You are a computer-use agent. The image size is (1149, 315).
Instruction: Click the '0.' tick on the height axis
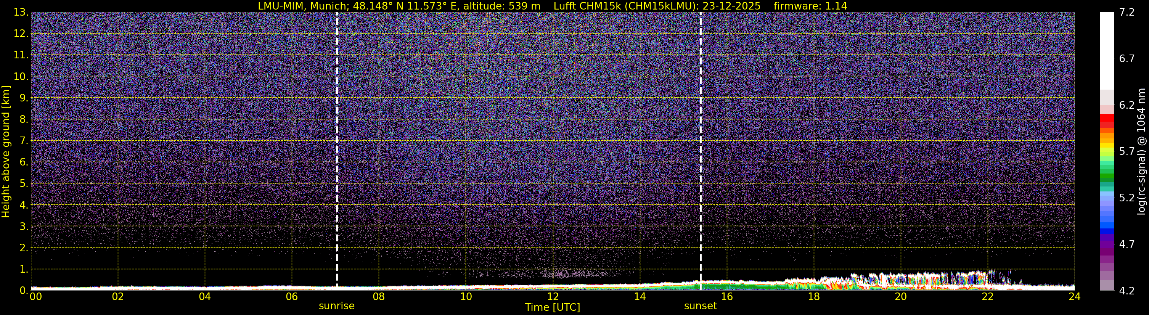[24, 291]
